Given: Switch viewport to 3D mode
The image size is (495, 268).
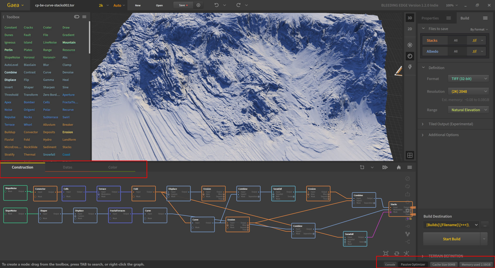Looking at the screenshot, I should tap(410, 18).
